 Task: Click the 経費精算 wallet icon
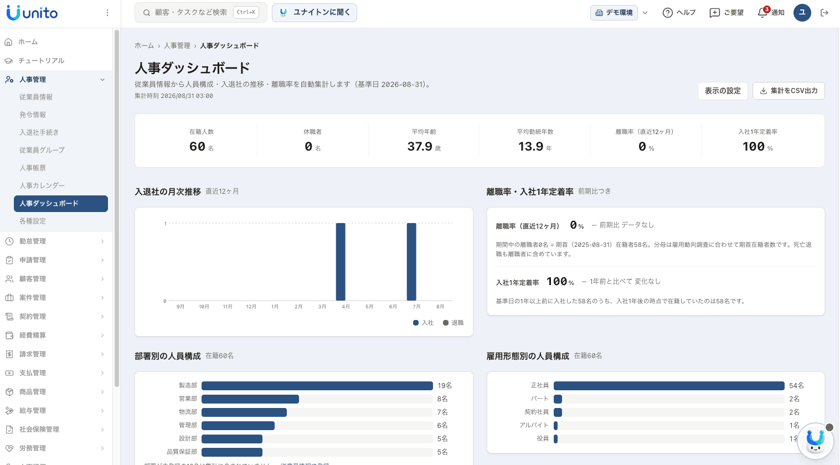tap(9, 335)
